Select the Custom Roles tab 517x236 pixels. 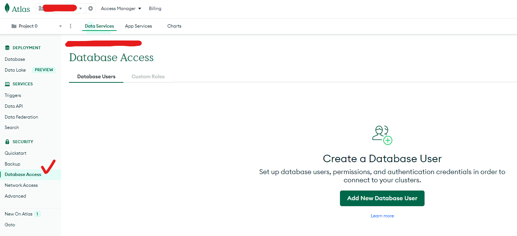tap(148, 76)
